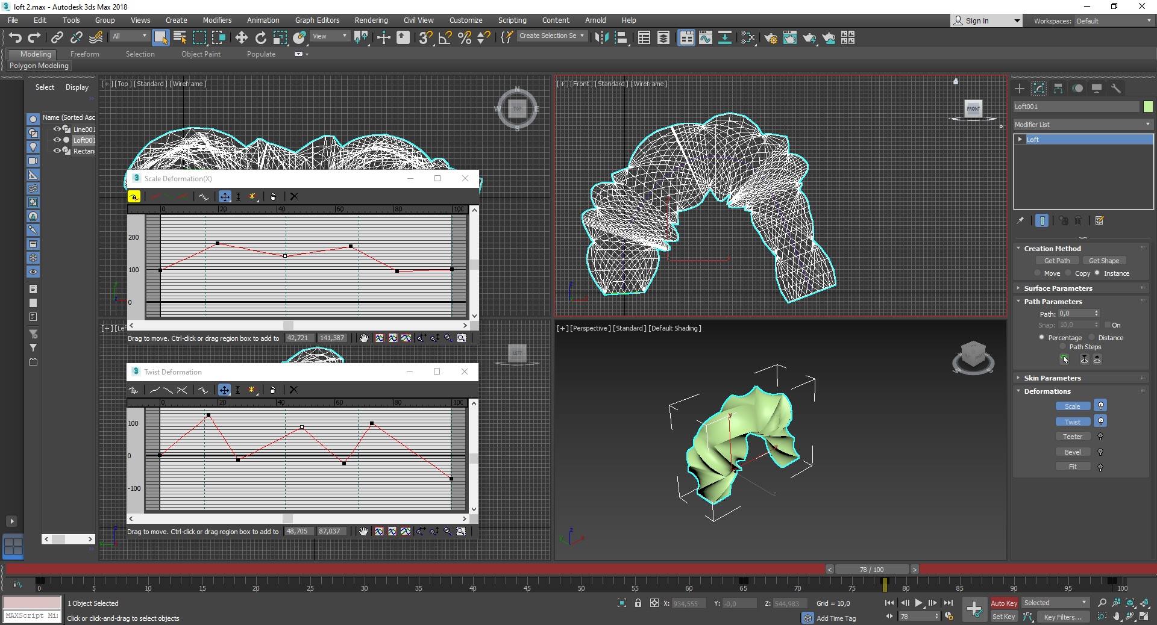The image size is (1157, 625).
Task: Click the Loft001 object color swatch
Action: tap(1148, 107)
